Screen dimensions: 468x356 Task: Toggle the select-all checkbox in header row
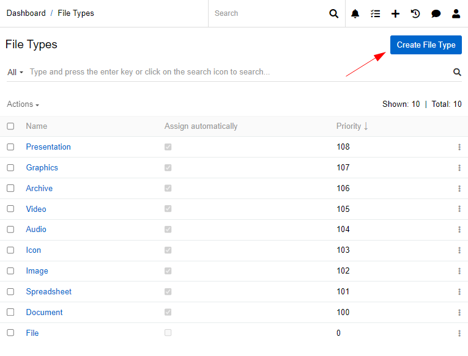point(10,126)
